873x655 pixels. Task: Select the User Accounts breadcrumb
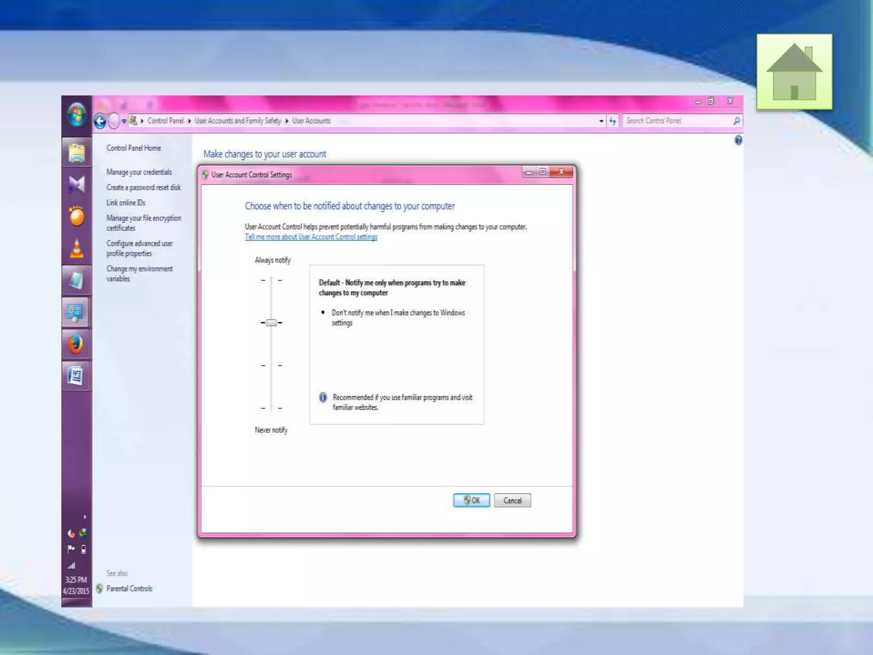[312, 121]
